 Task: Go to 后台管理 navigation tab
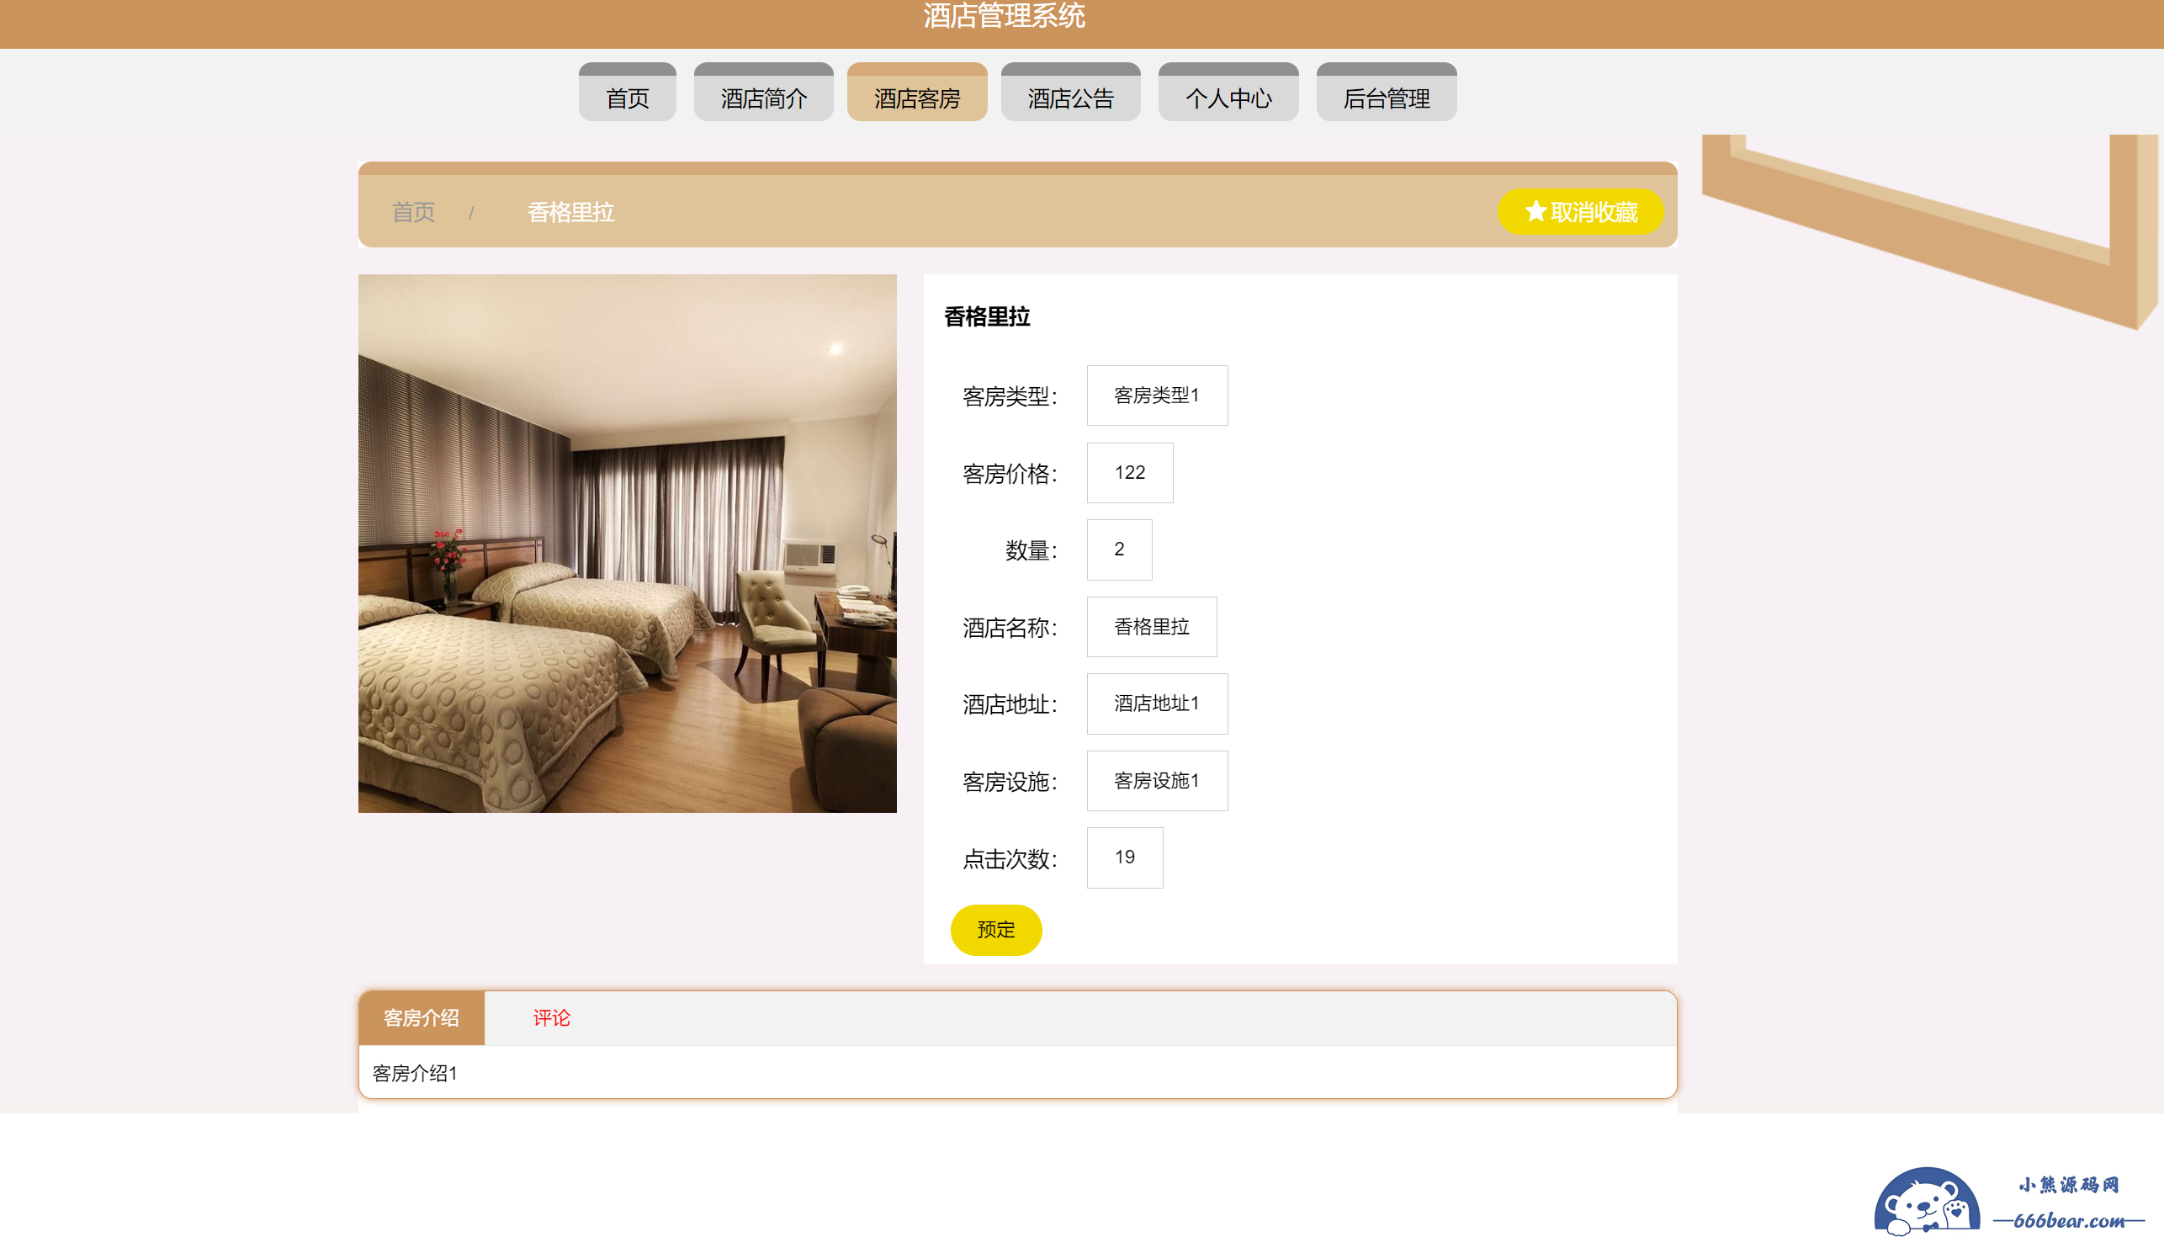[x=1386, y=92]
